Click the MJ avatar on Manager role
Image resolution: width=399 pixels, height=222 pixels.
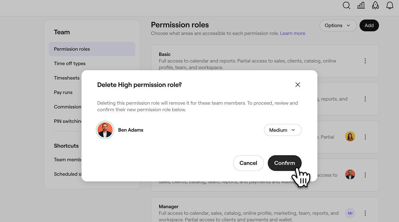tap(350, 213)
